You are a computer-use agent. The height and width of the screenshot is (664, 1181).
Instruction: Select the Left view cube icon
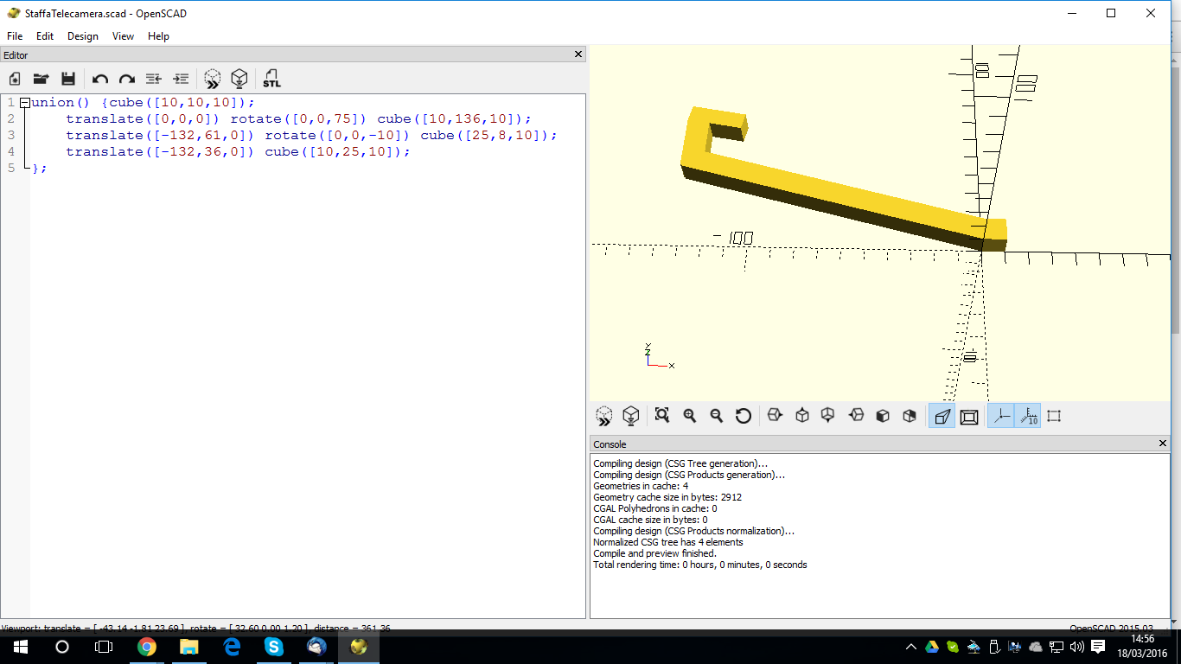[x=856, y=416]
